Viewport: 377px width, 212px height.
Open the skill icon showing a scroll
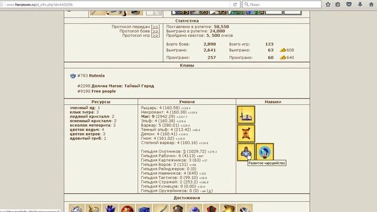[x=246, y=134]
